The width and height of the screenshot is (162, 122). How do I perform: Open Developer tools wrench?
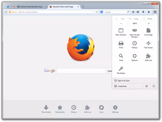pos(121,70)
